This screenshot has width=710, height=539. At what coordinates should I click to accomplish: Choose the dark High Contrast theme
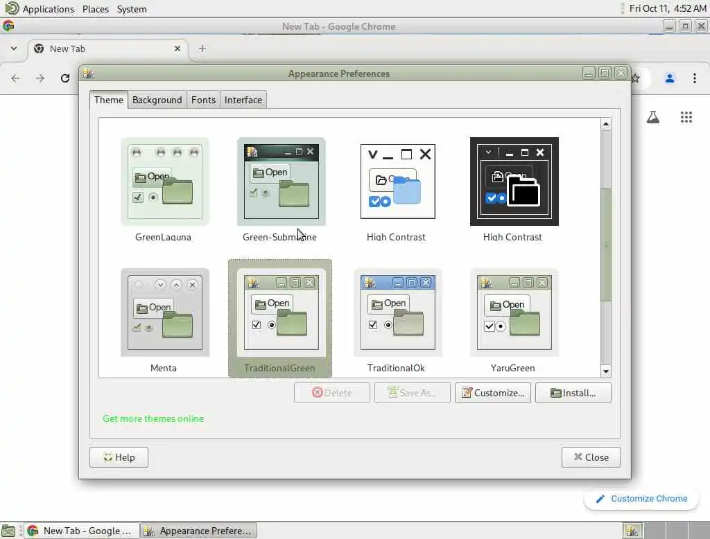click(514, 182)
